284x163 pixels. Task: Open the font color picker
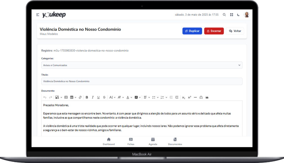point(129,97)
